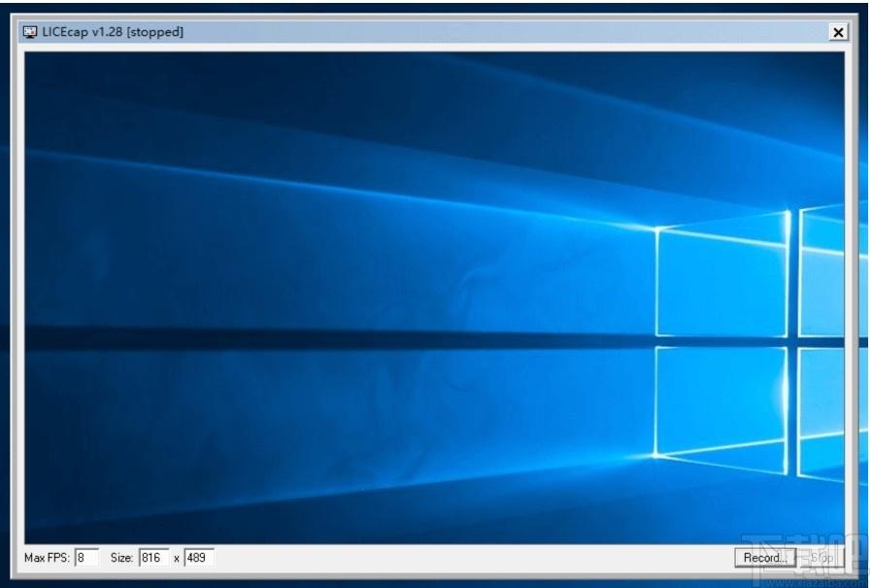Select the height field showing 489
The width and height of the screenshot is (872, 588).
pos(199,557)
